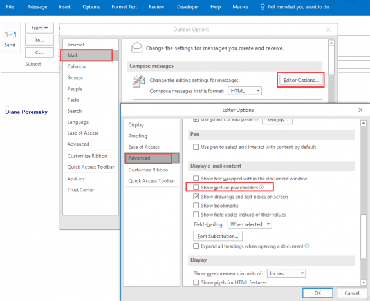The image size is (370, 301).
Task: Enable Show bookmarks checkbox
Action: [196, 205]
